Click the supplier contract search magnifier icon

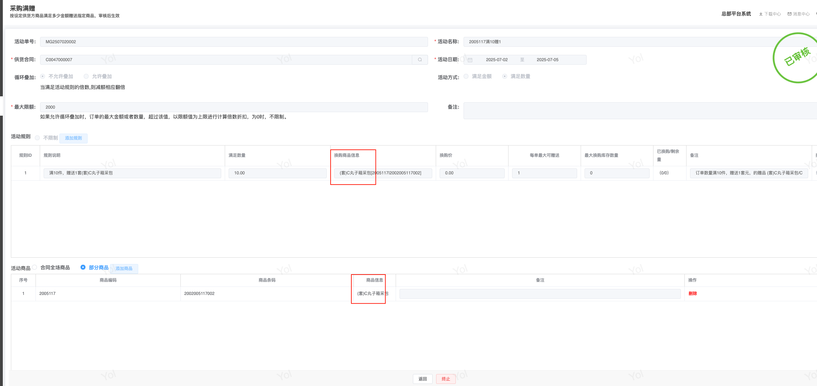pos(420,60)
